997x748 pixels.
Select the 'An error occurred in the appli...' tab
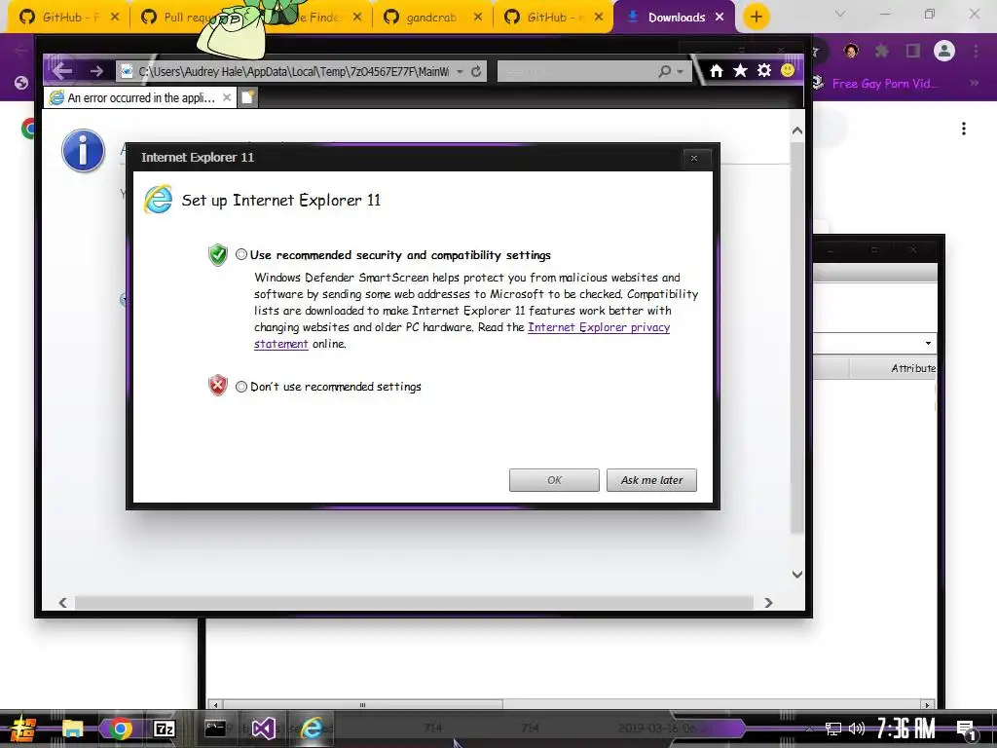point(140,97)
